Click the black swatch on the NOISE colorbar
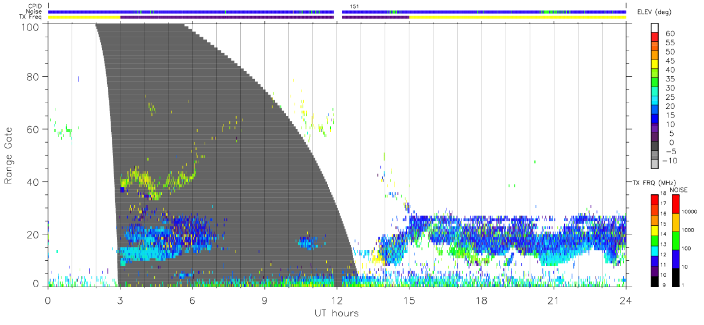Screen dimensions: 704x325 point(675,276)
